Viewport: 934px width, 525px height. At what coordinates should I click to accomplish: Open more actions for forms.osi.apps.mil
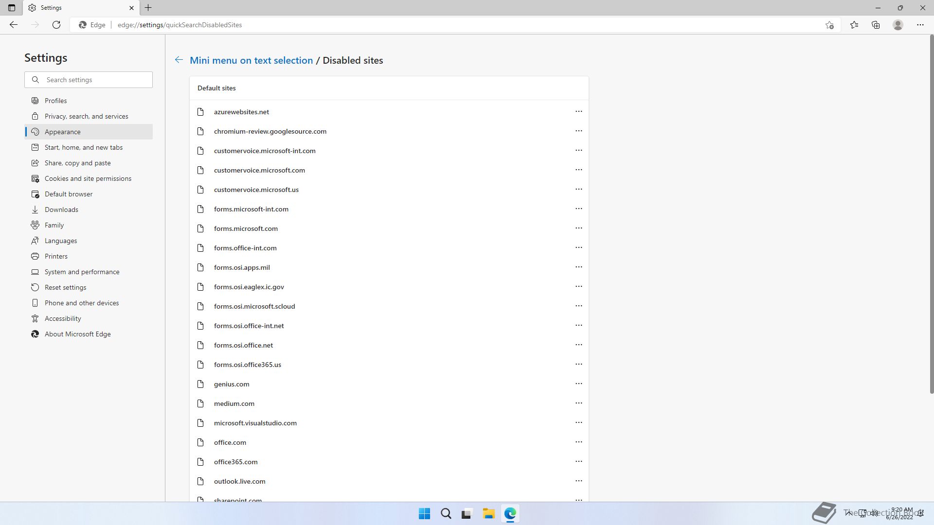578,267
